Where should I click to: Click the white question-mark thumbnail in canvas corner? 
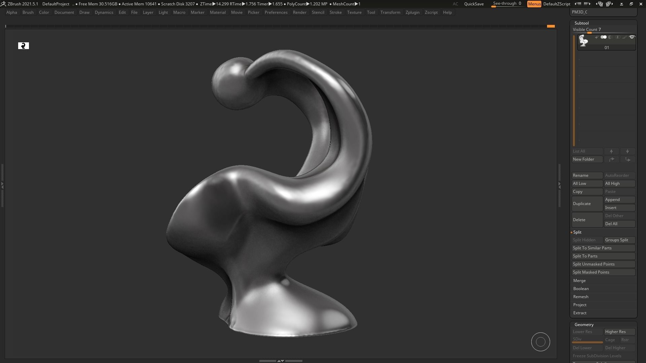(x=24, y=46)
